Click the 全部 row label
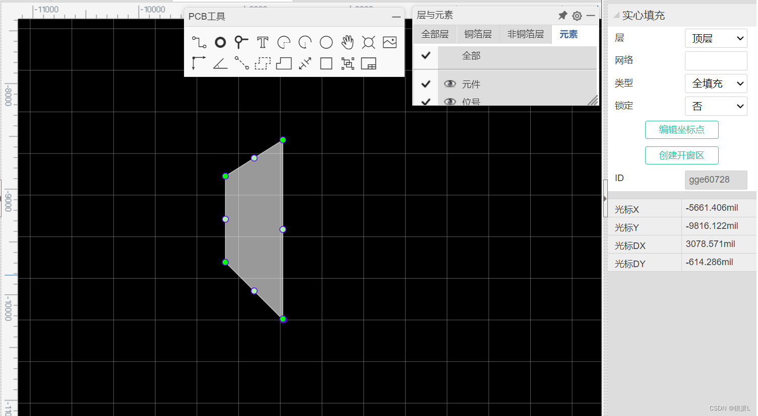The height and width of the screenshot is (416, 758). tap(471, 56)
